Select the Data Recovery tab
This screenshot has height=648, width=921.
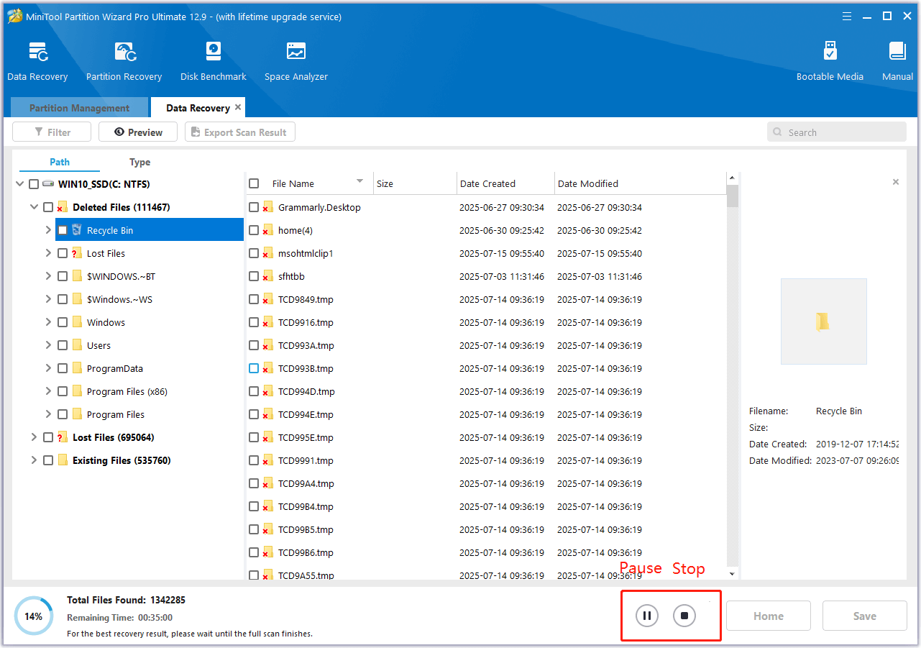click(x=198, y=108)
